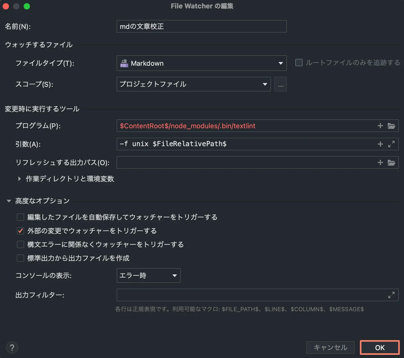Open the コンソールの表示 エラー時 dropdown
The width and height of the screenshot is (404, 358).
tap(148, 275)
